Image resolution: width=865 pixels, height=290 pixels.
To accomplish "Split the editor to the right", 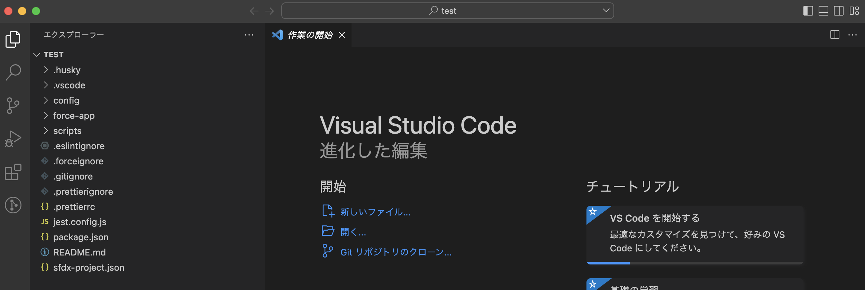I will point(835,35).
